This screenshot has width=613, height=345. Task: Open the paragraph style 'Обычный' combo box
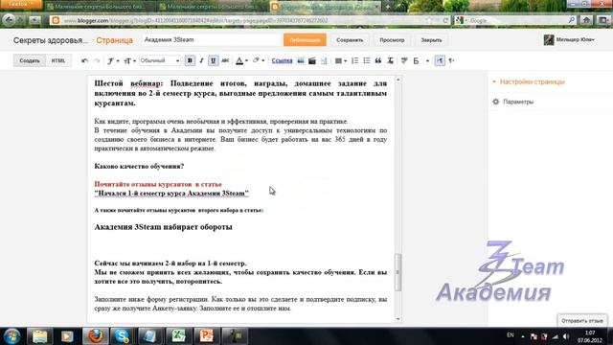160,60
